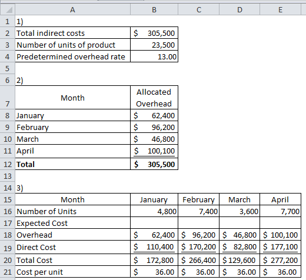
Task: Click the 100,100 value in row 11
Action: 154,151
